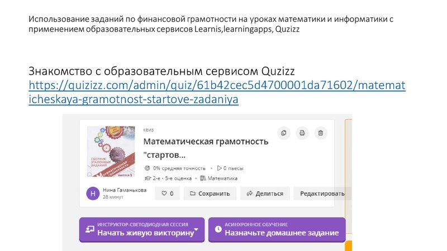This screenshot has width=447, height=251.
Task: Click the Делиться share button
Action: click(x=265, y=194)
